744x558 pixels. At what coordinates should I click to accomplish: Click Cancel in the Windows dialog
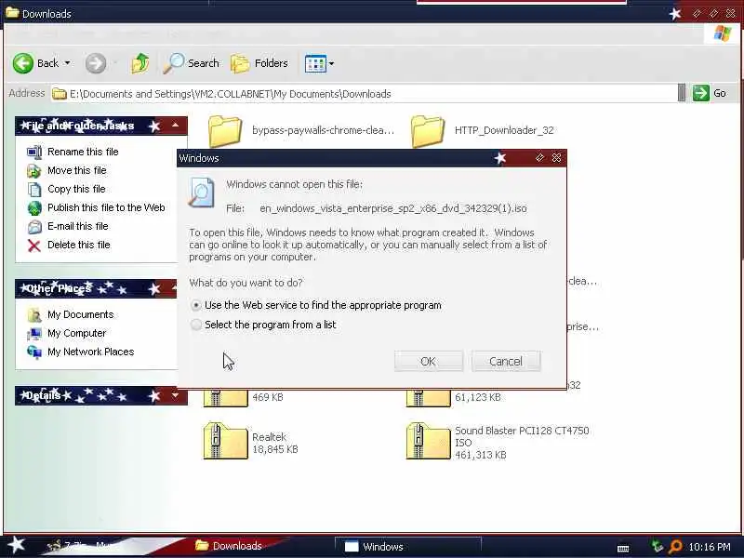click(506, 361)
